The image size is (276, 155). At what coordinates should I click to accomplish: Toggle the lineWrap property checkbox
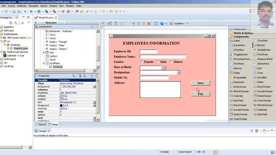point(61,108)
